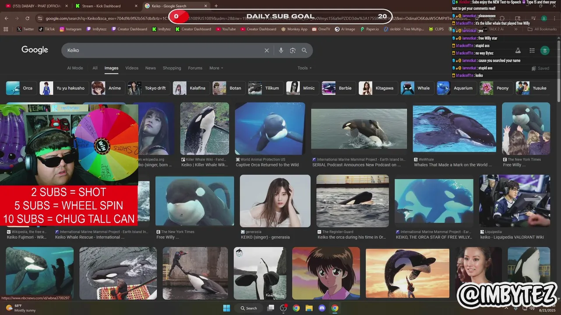561x315 pixels.
Task: Open Discord from taskbar
Action: [322, 308]
